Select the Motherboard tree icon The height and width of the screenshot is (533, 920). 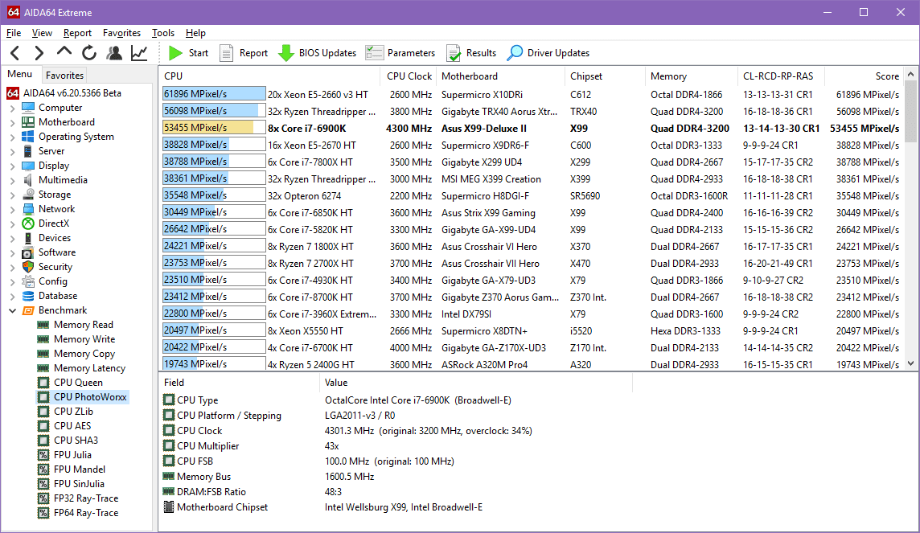coord(28,122)
